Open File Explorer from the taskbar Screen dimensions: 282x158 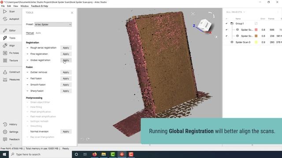click(104, 154)
